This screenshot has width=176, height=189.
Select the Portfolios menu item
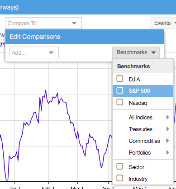pyautogui.click(x=143, y=153)
